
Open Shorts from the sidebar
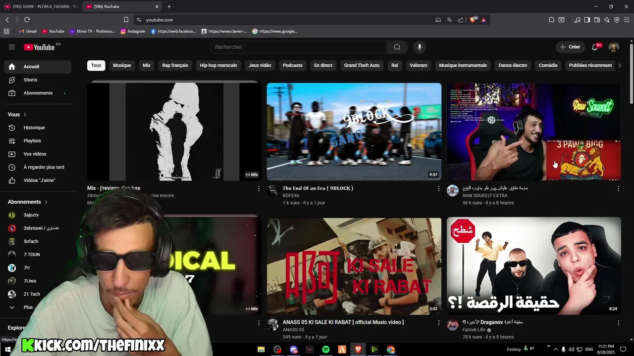pos(38,80)
